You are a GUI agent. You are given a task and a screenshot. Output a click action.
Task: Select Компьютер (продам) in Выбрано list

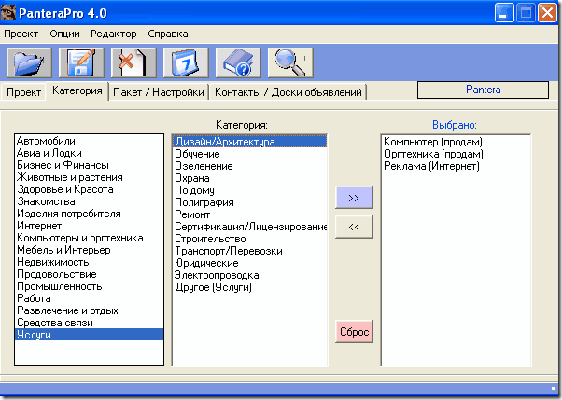456,142
